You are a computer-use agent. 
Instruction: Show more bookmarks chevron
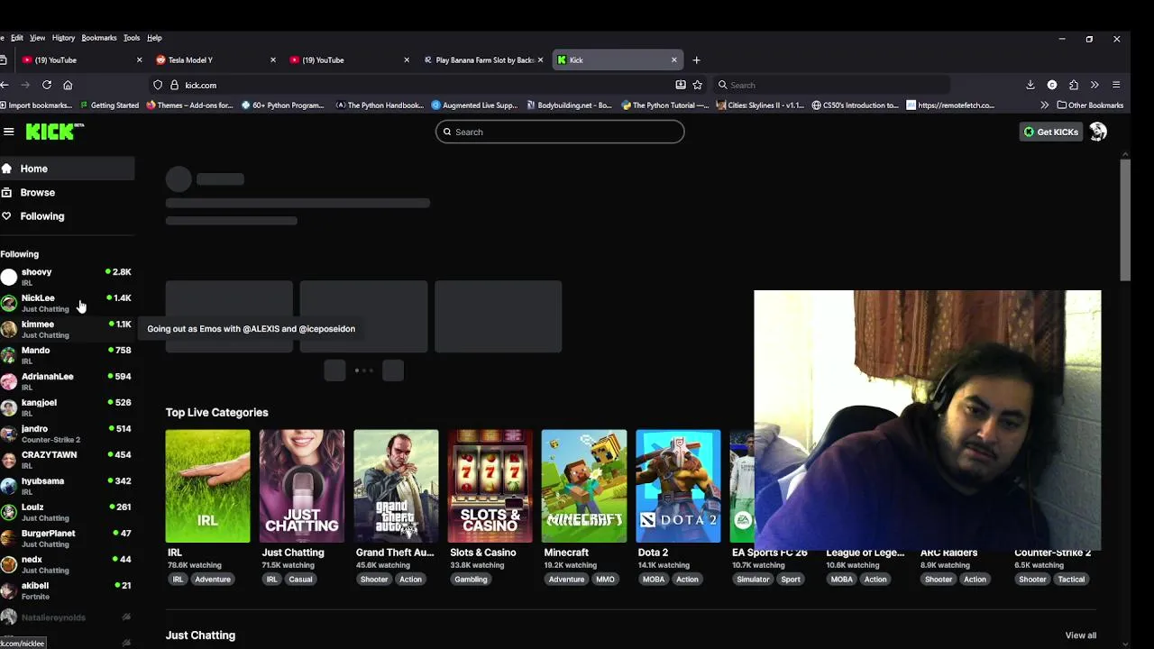click(x=1044, y=105)
